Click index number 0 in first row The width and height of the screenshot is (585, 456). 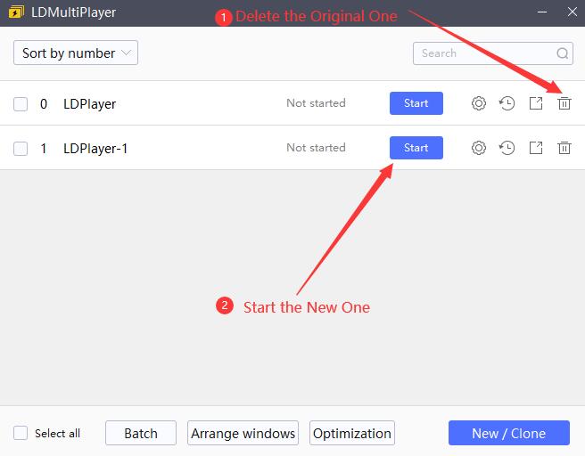pyautogui.click(x=44, y=104)
